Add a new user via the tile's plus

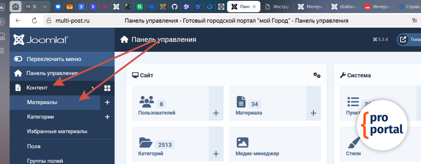216,113
